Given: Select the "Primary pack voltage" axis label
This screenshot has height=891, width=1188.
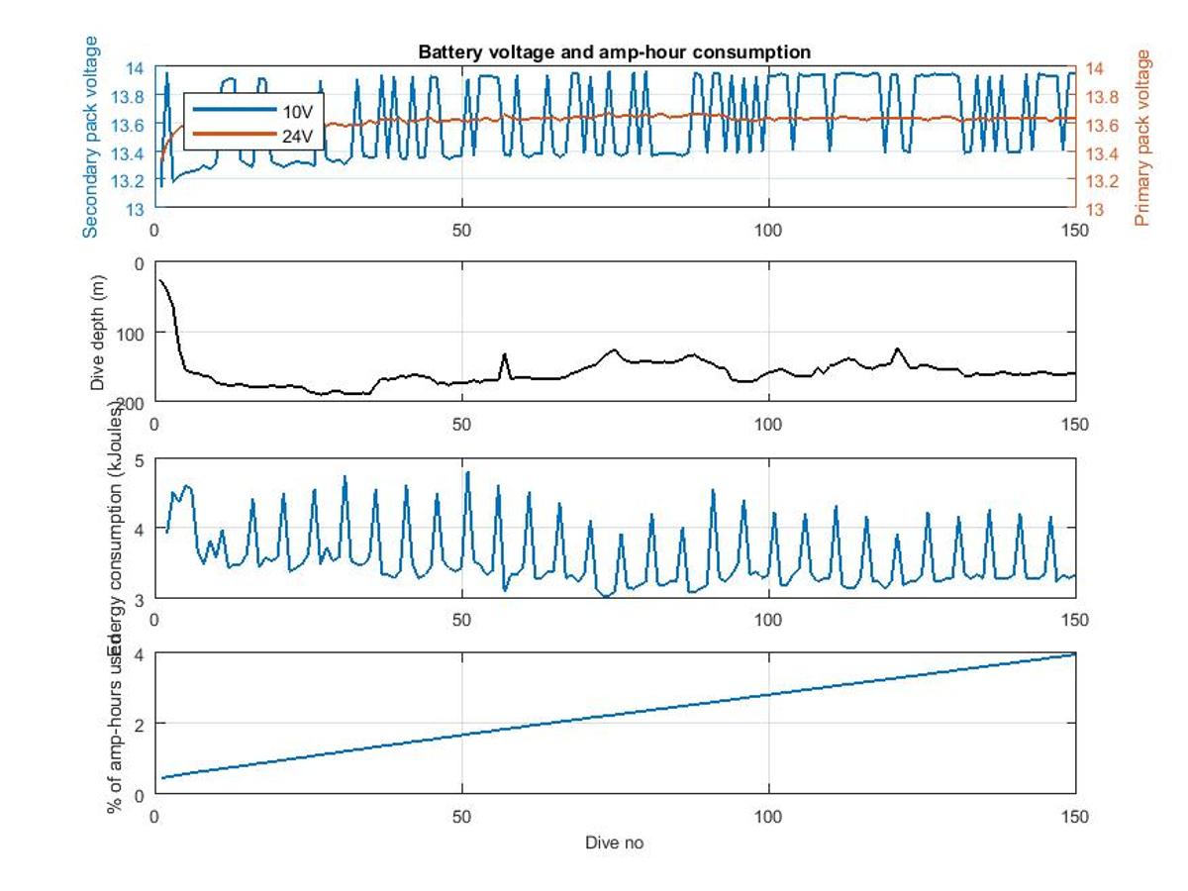Looking at the screenshot, I should 1143,138.
